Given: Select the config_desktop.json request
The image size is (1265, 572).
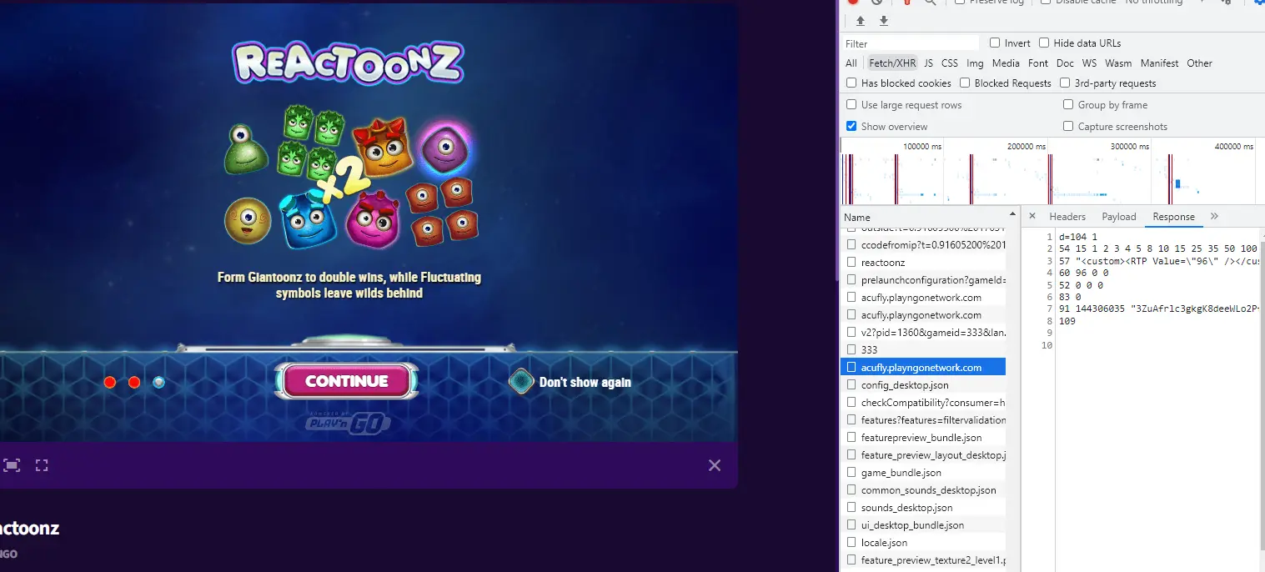Looking at the screenshot, I should click(923, 384).
